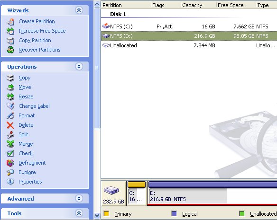Click the Resize operation icon

pyautogui.click(x=10, y=97)
